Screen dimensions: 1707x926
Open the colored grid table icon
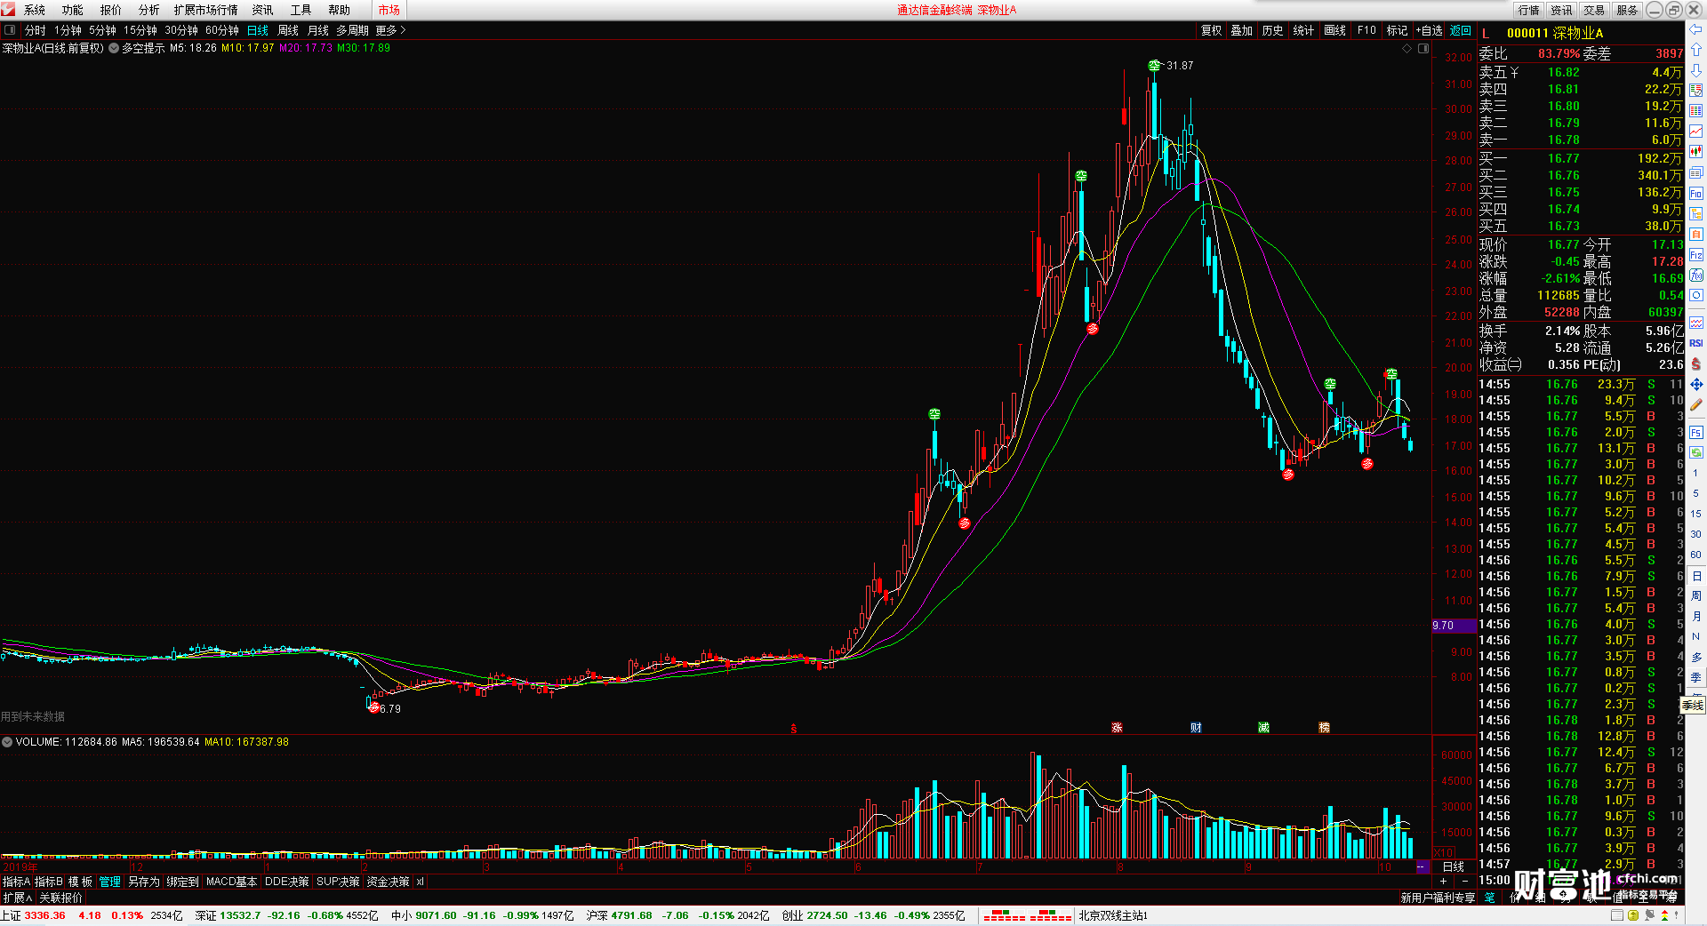click(1695, 111)
